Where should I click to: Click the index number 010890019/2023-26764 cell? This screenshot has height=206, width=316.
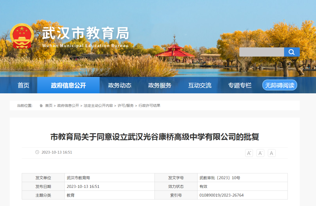pyautogui.click(x=221, y=195)
